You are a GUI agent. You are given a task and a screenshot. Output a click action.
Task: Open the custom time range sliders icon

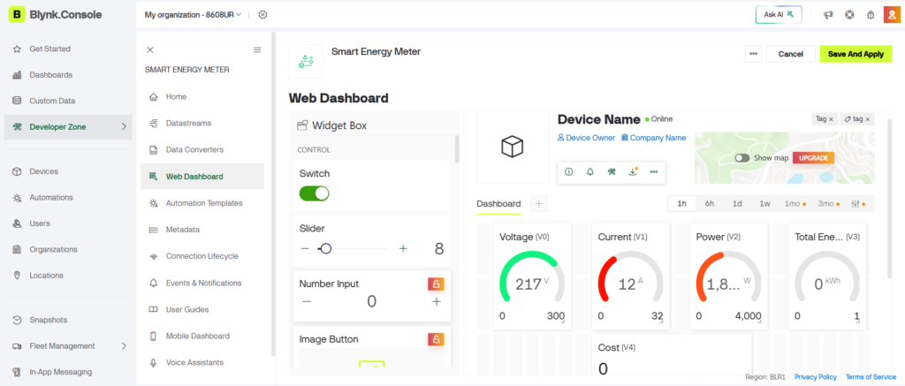tap(858, 204)
